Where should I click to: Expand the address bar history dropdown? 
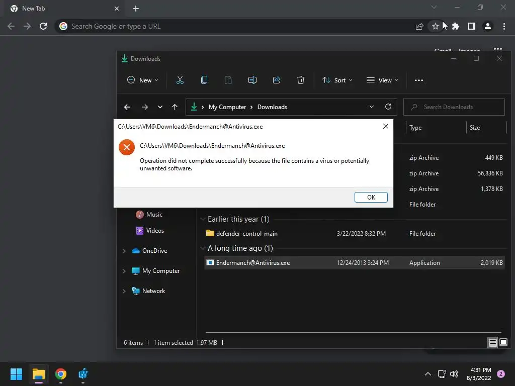pyautogui.click(x=372, y=107)
